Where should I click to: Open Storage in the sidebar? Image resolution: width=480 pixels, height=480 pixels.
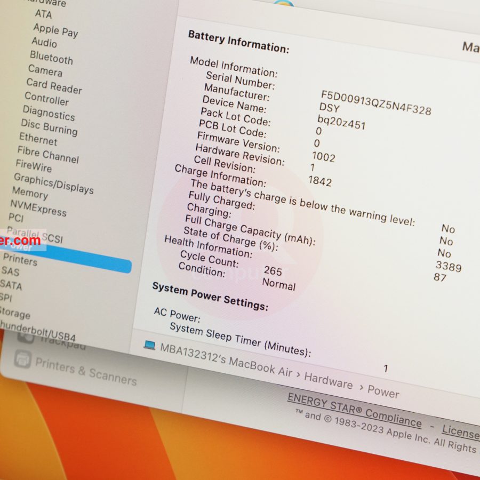pyautogui.click(x=15, y=313)
